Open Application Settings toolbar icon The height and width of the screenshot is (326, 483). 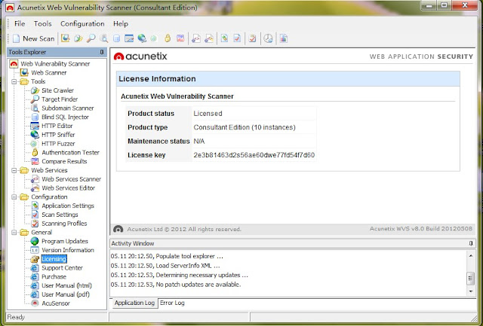click(224, 38)
